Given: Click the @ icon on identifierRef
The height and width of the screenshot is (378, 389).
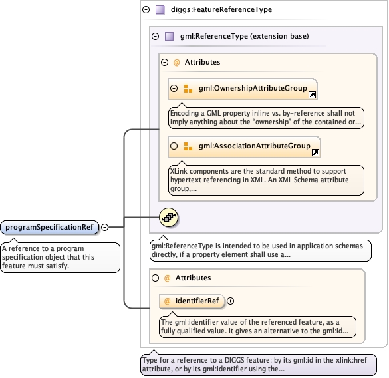Looking at the screenshot, I should point(168,301).
